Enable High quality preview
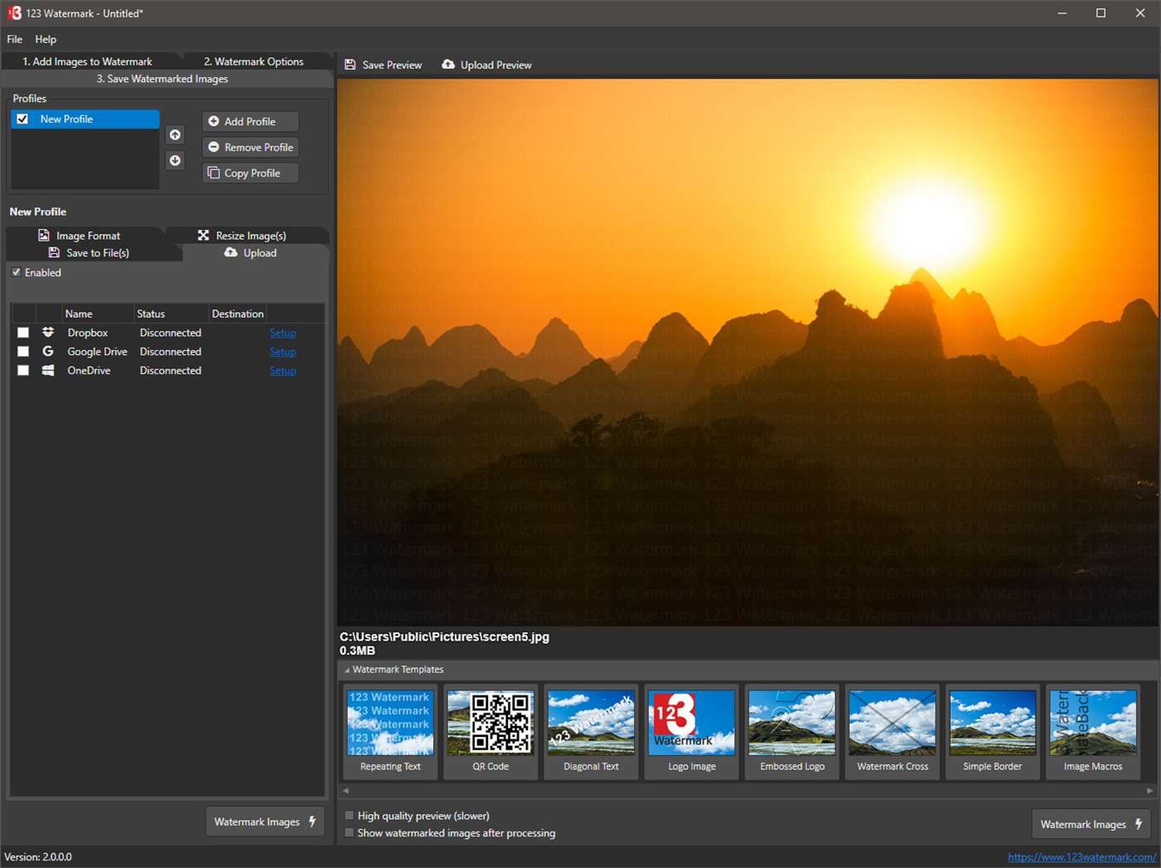This screenshot has width=1161, height=868. click(x=349, y=815)
